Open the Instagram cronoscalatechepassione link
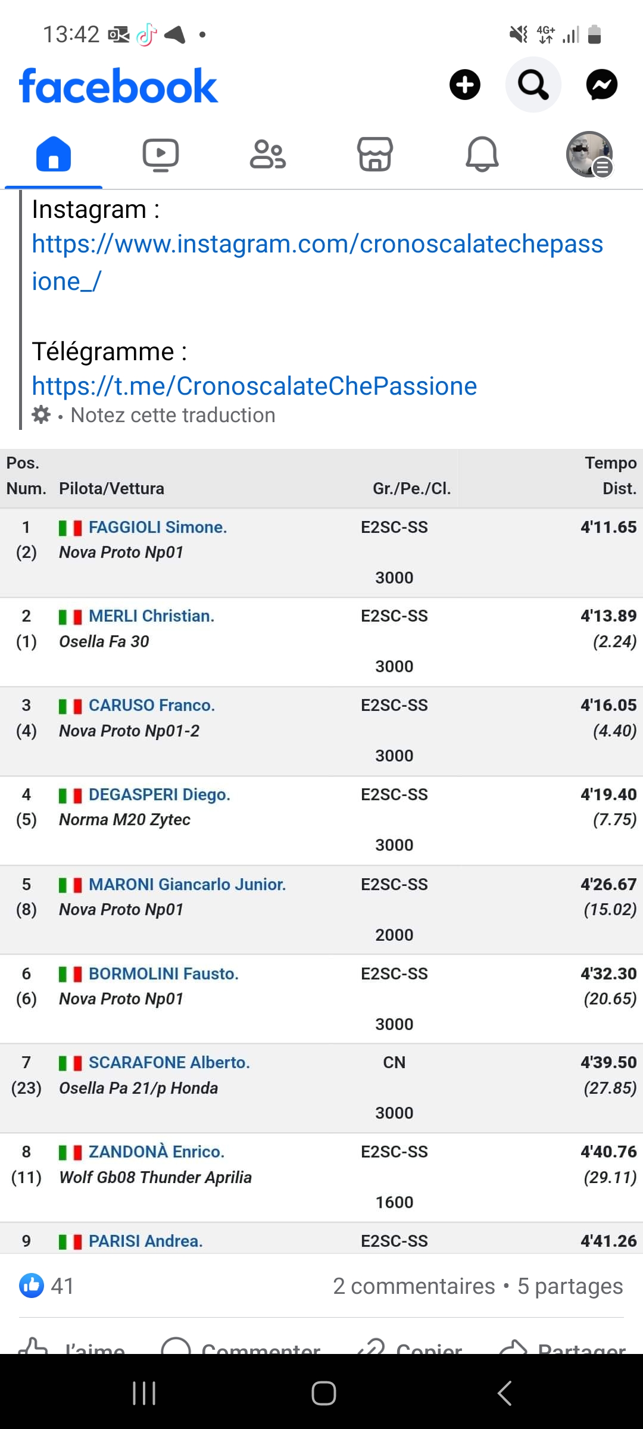 coord(317,262)
